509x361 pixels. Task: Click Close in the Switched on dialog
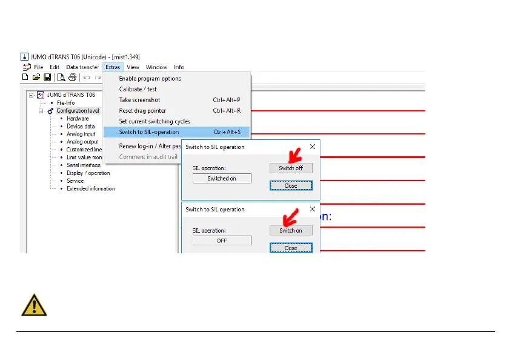coord(291,185)
